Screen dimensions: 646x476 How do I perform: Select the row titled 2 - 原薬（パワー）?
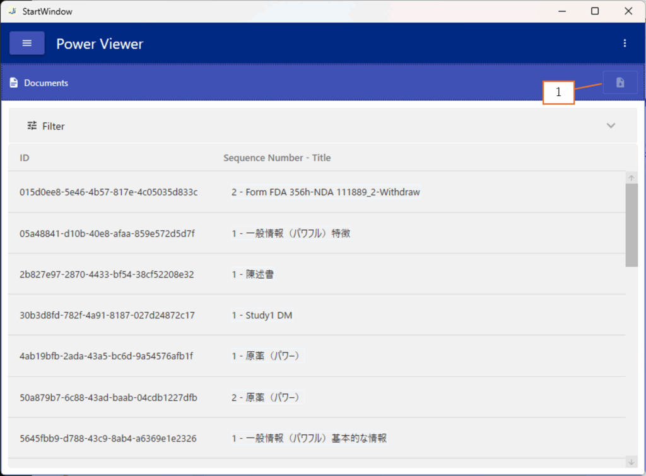click(x=265, y=397)
